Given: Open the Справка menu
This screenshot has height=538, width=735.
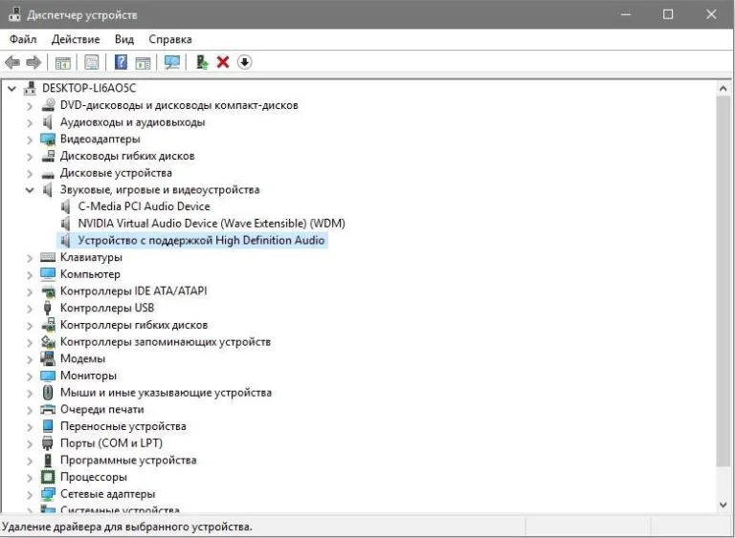Looking at the screenshot, I should (170, 39).
